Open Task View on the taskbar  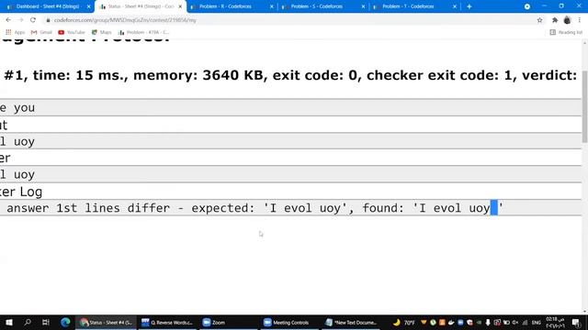pyautogui.click(x=46, y=322)
